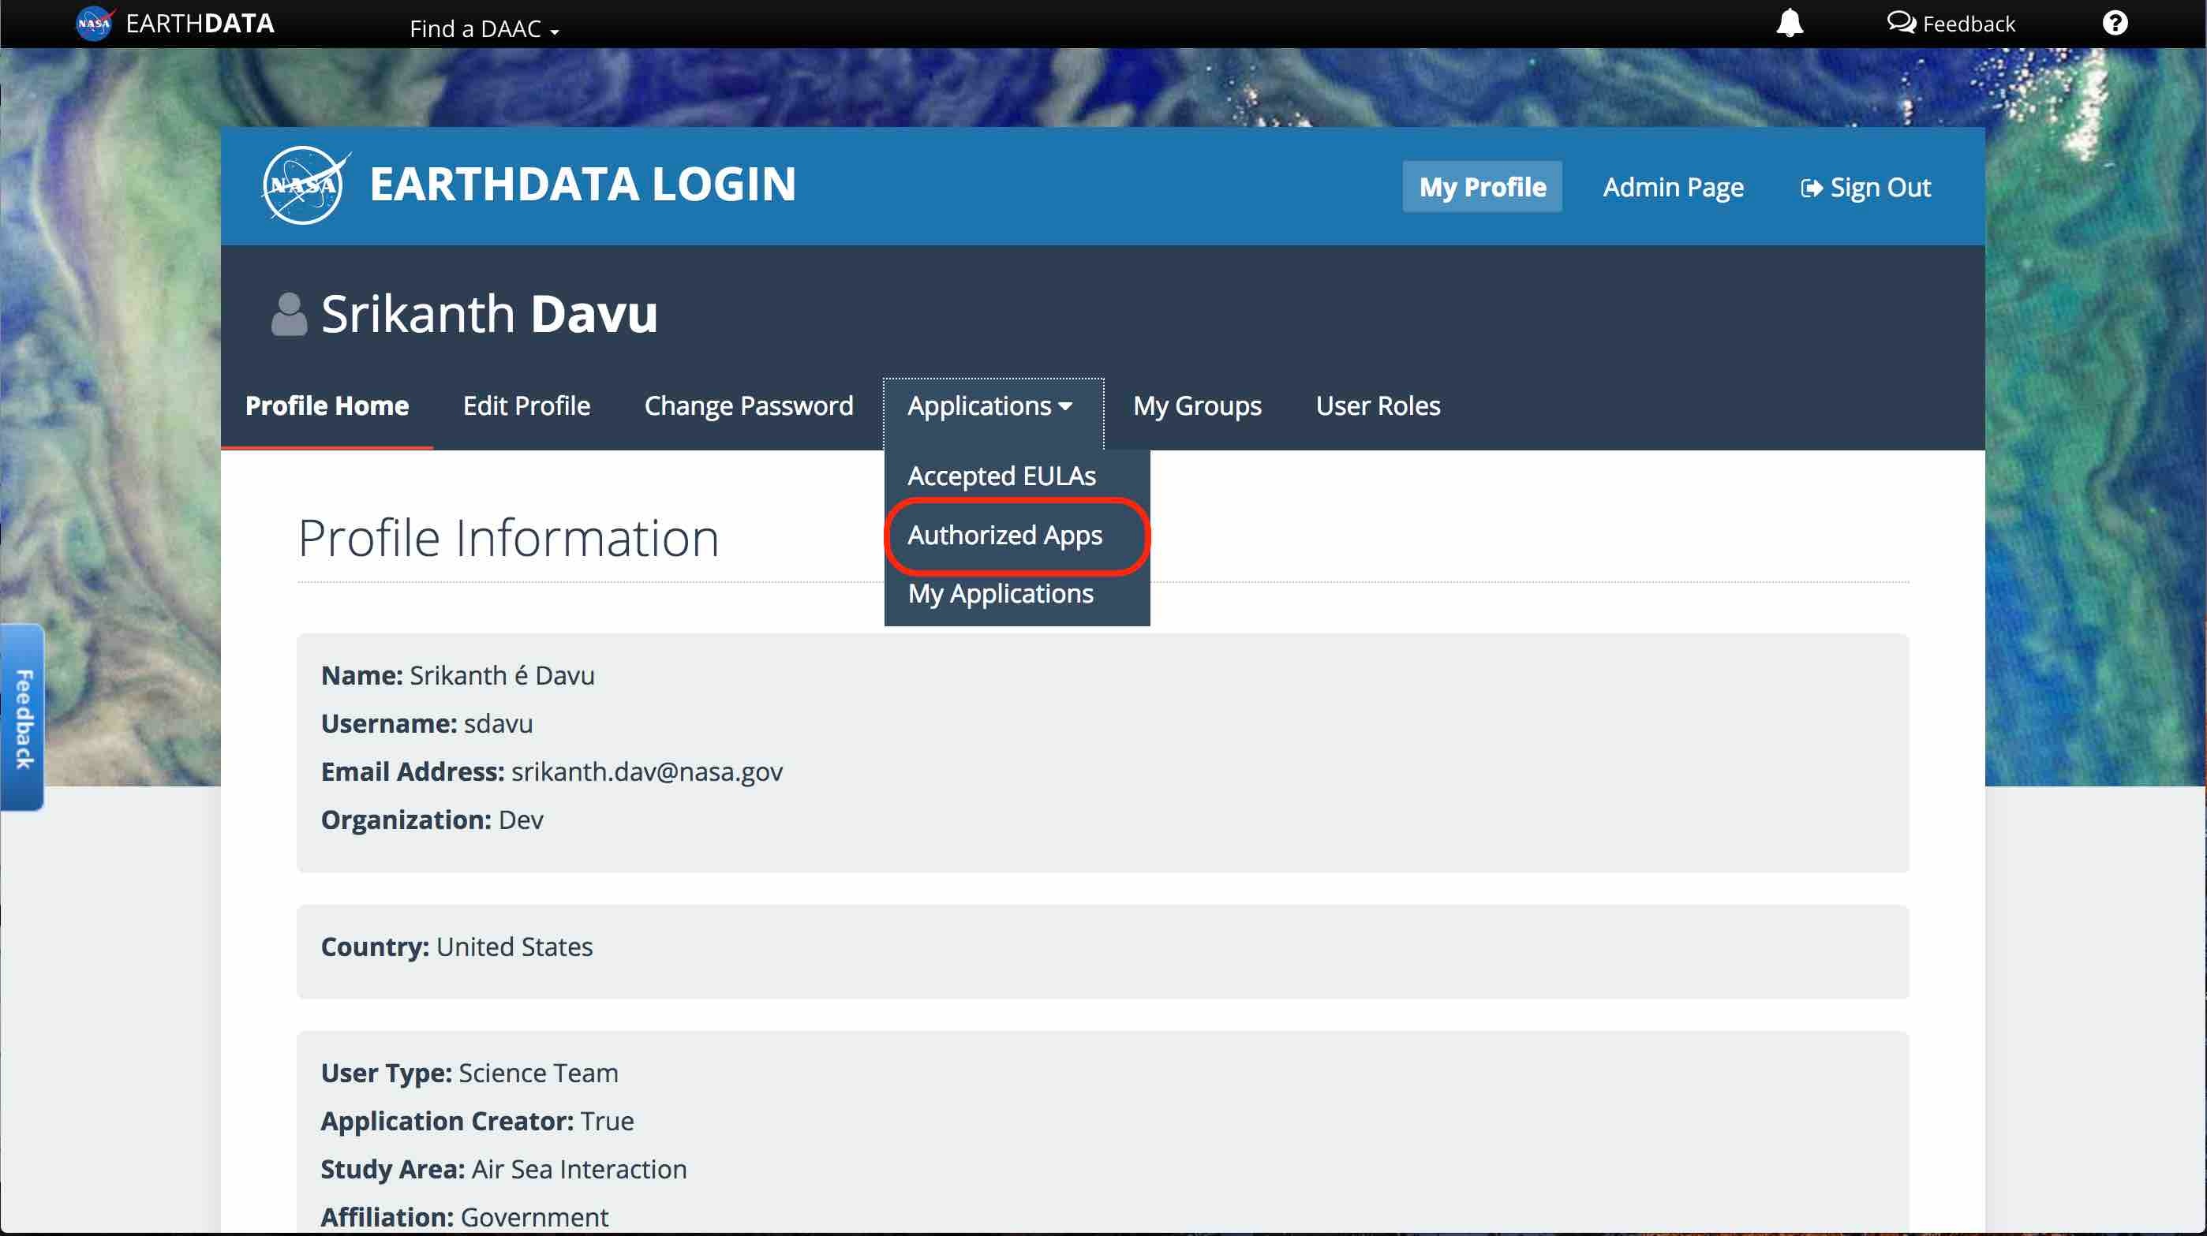The width and height of the screenshot is (2207, 1236).
Task: Switch to the Profile Home tab
Action: (327, 406)
